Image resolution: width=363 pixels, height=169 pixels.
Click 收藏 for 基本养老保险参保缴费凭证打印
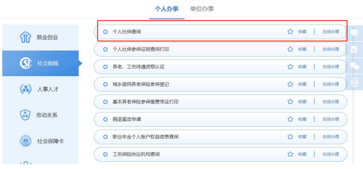point(302,102)
